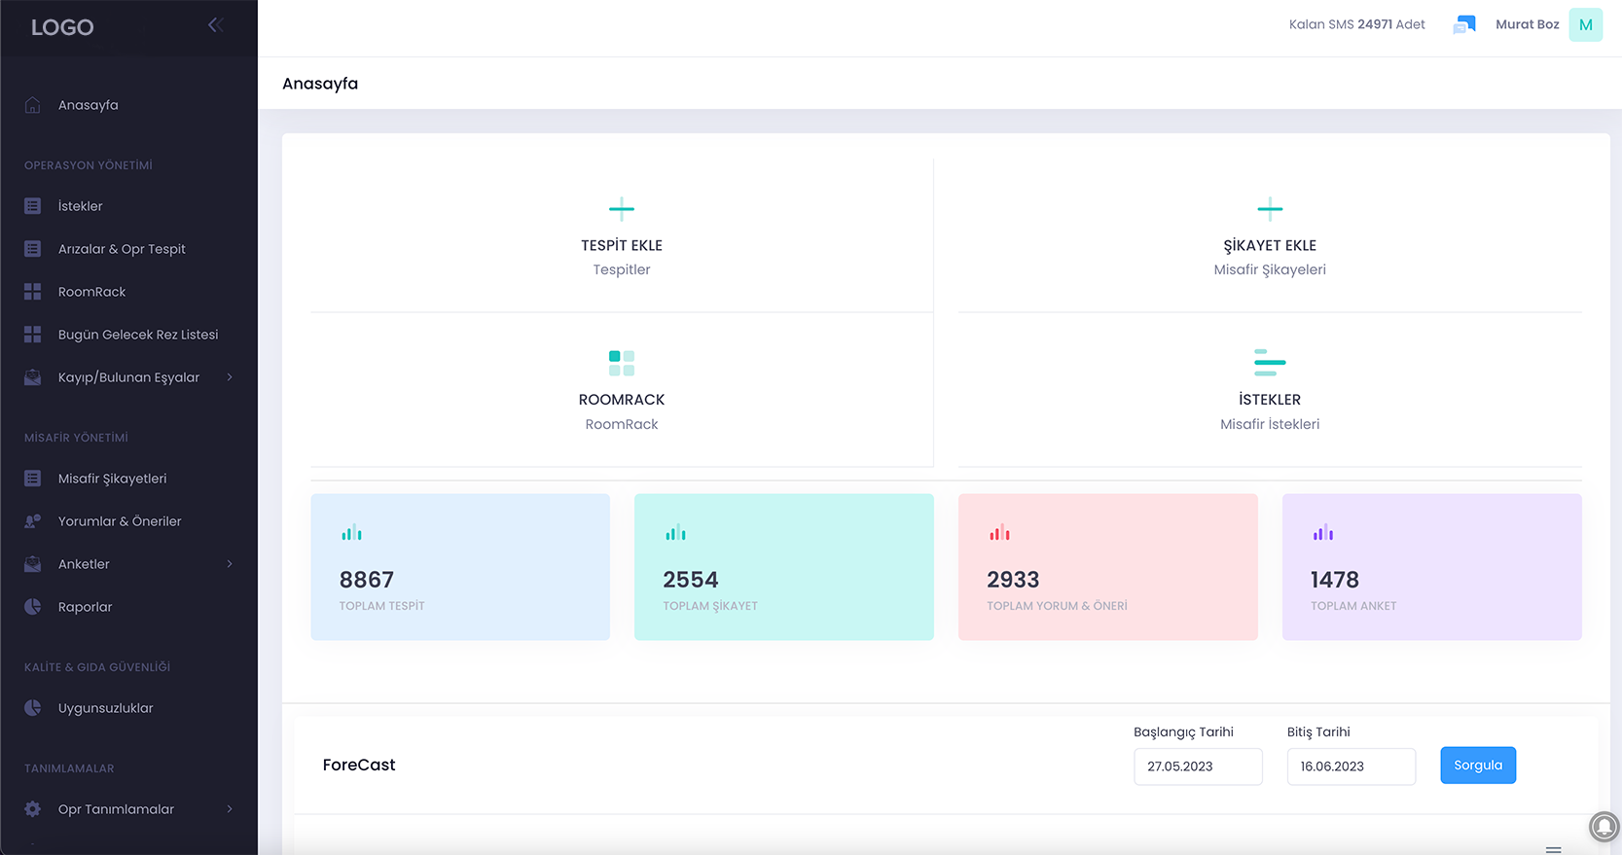Click purple bar chart icon in Toplam Anket card
1622x855 pixels.
coord(1323,533)
